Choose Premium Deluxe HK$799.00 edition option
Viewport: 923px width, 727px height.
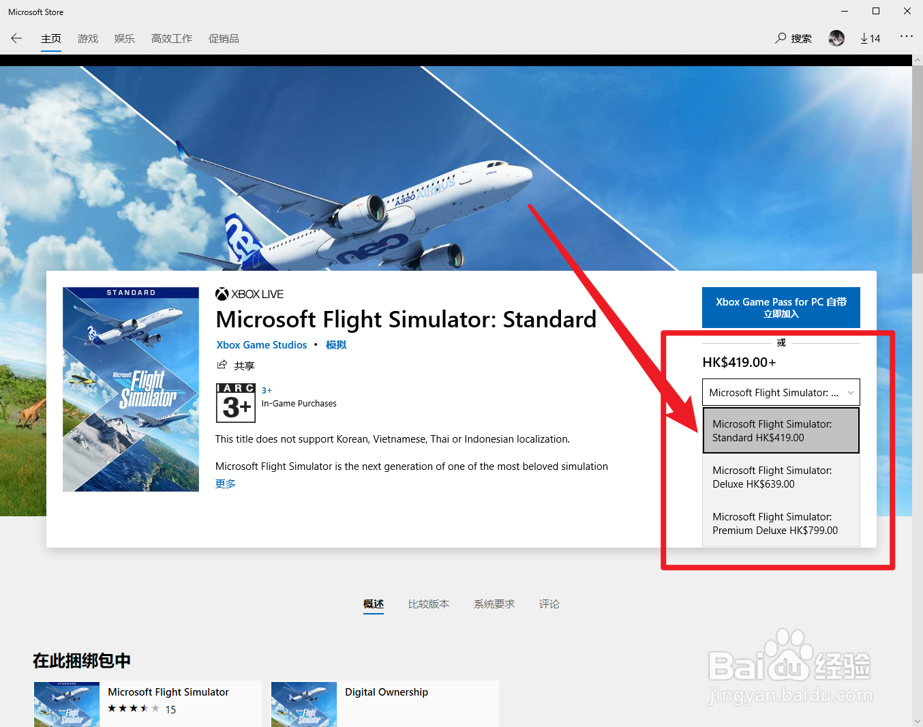(x=781, y=524)
